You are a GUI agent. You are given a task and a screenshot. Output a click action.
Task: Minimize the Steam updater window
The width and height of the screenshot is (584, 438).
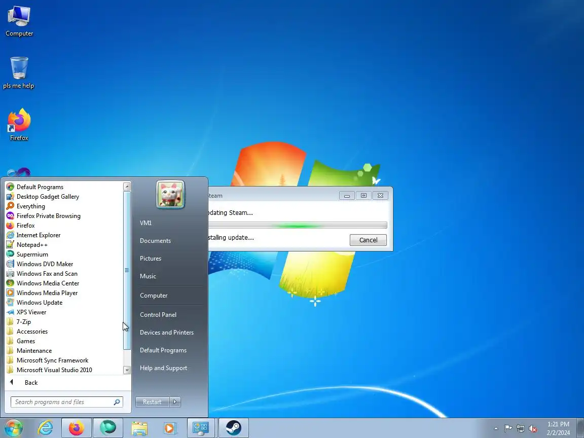[x=347, y=196]
